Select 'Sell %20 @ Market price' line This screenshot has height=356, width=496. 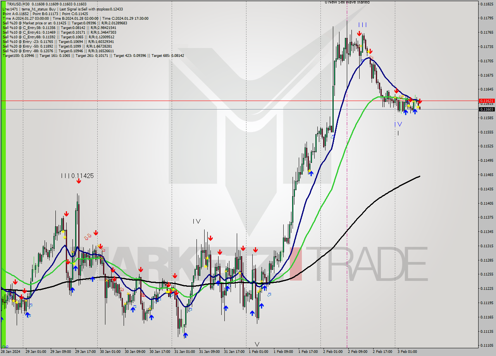click(65, 23)
